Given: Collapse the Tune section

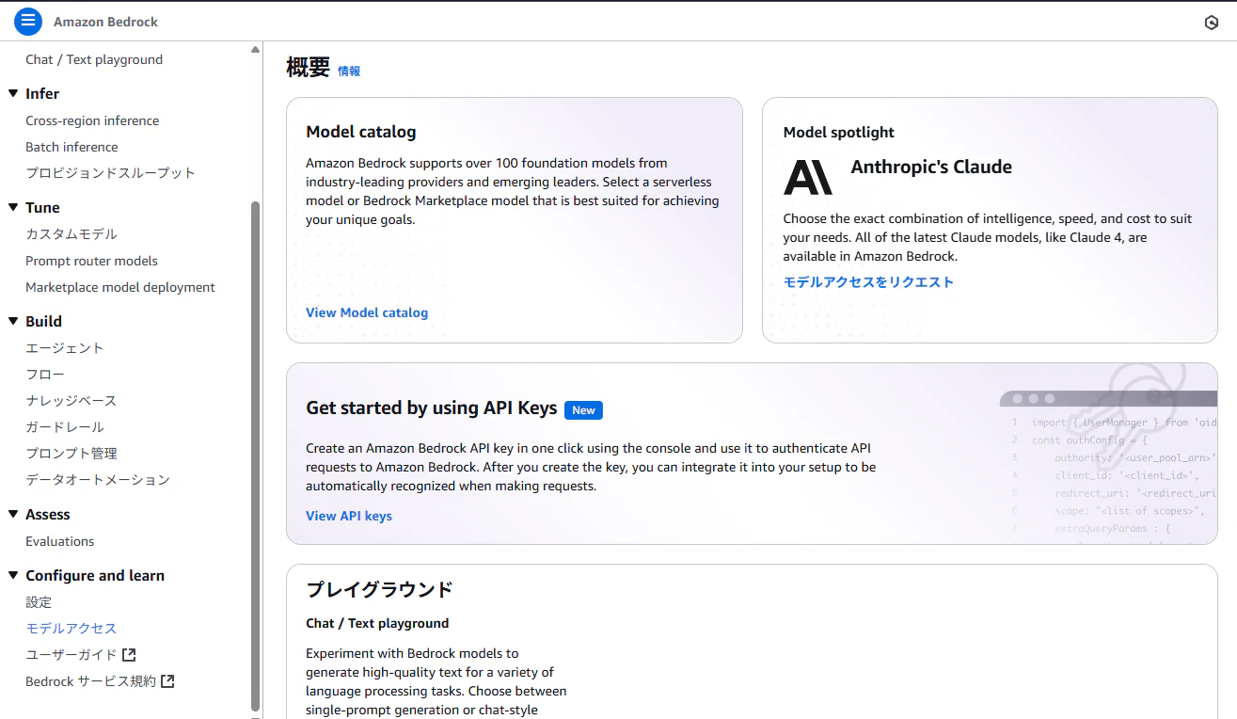Looking at the screenshot, I should (x=13, y=207).
